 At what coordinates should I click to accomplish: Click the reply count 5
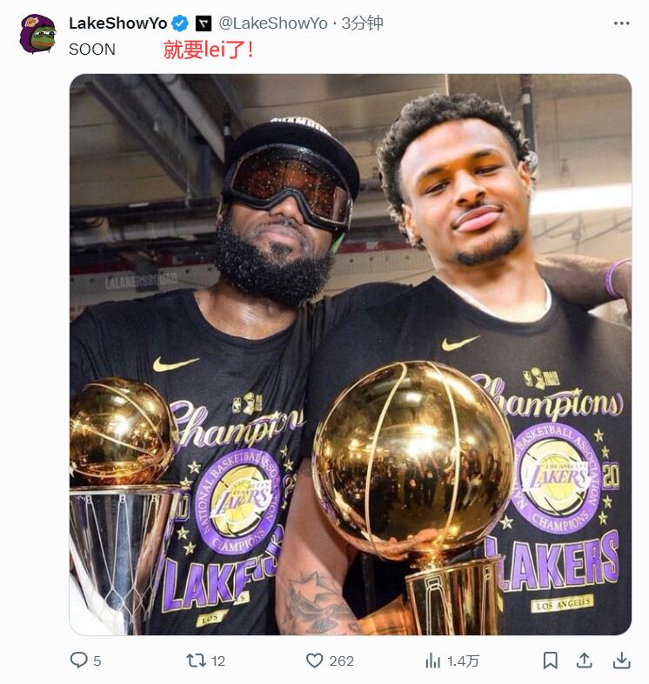[97, 661]
